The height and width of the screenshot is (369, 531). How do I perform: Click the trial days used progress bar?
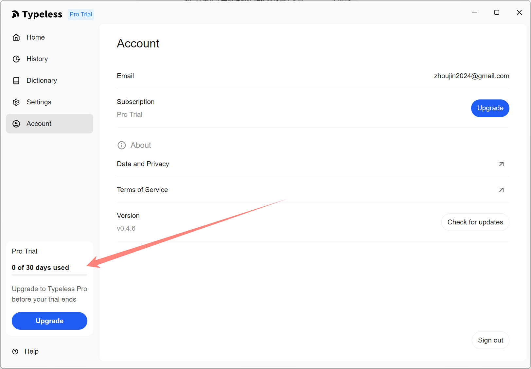pos(49,275)
